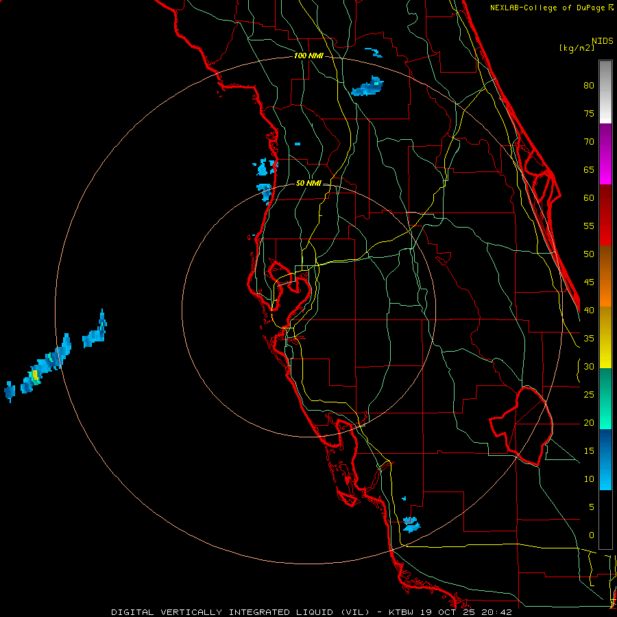Click the scale value 15
The height and width of the screenshot is (617, 617).
click(x=589, y=451)
